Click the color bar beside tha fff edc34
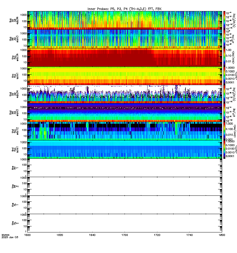Viewport: 237px width, 253px height. coord(224,20)
